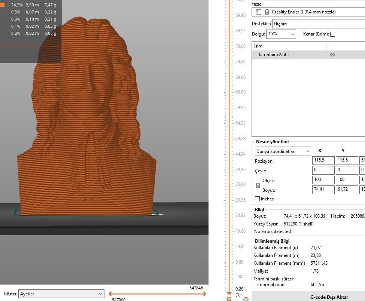
Task: Click the Maliyet cost value 1,78
Action: (314, 271)
